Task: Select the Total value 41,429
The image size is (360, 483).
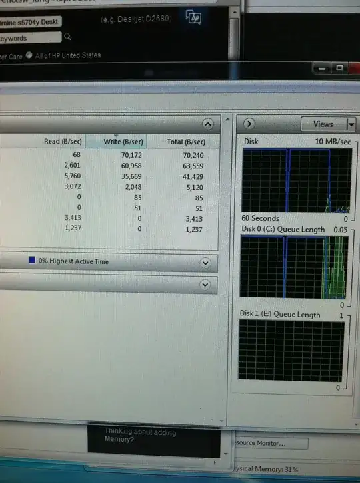Action: [x=193, y=177]
